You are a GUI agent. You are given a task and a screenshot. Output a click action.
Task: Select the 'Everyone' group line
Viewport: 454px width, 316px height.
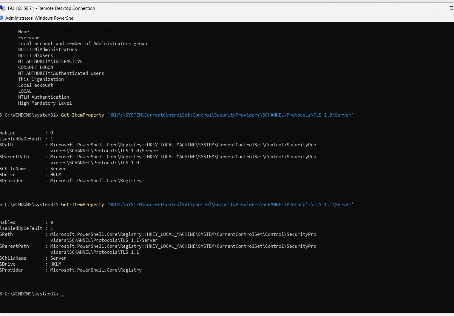tap(29, 38)
